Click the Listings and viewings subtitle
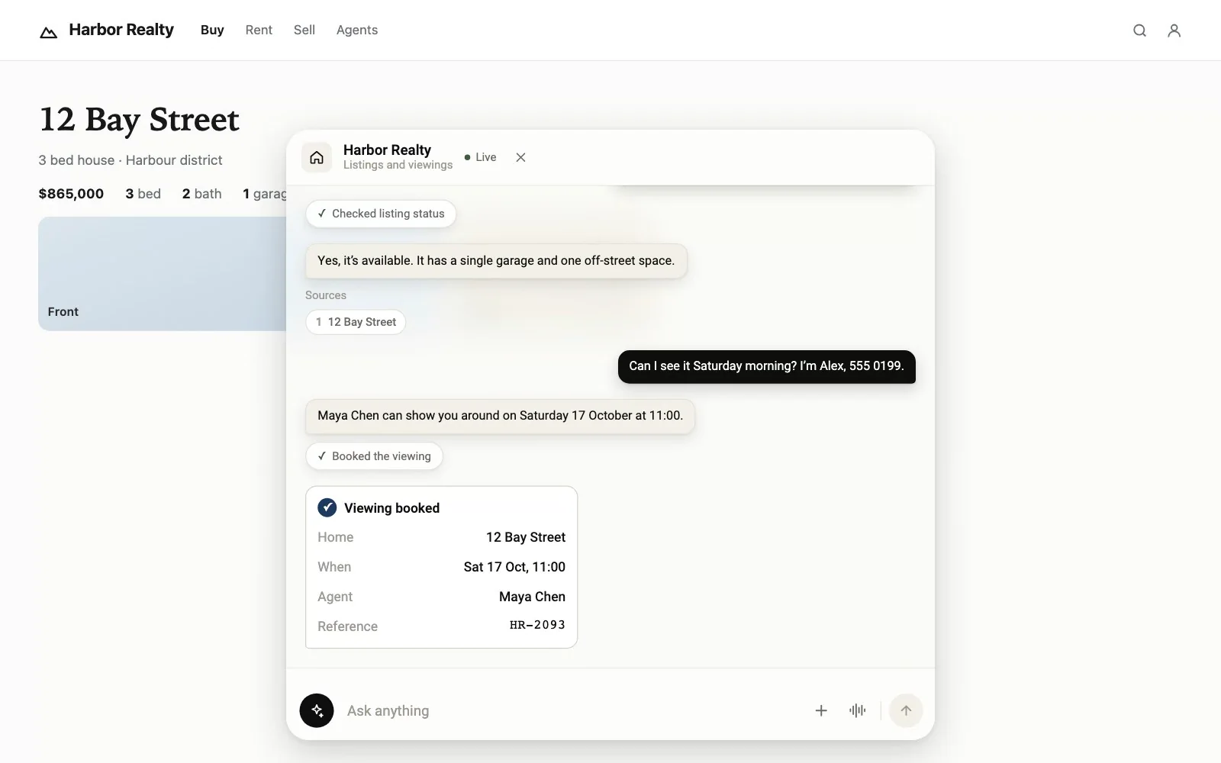The image size is (1221, 763). tap(398, 165)
